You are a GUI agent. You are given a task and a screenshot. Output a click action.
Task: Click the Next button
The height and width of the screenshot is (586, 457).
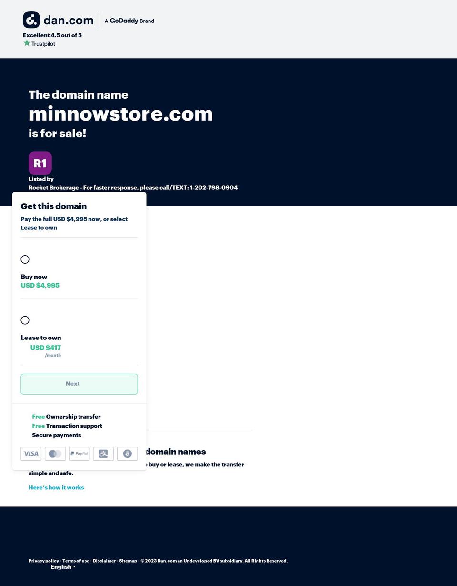point(79,384)
